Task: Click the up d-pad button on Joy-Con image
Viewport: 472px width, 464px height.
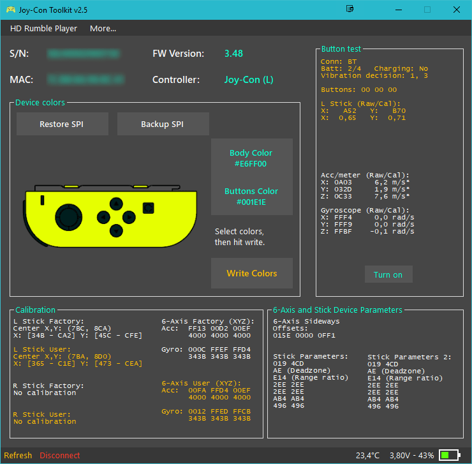Action: tap(116, 204)
